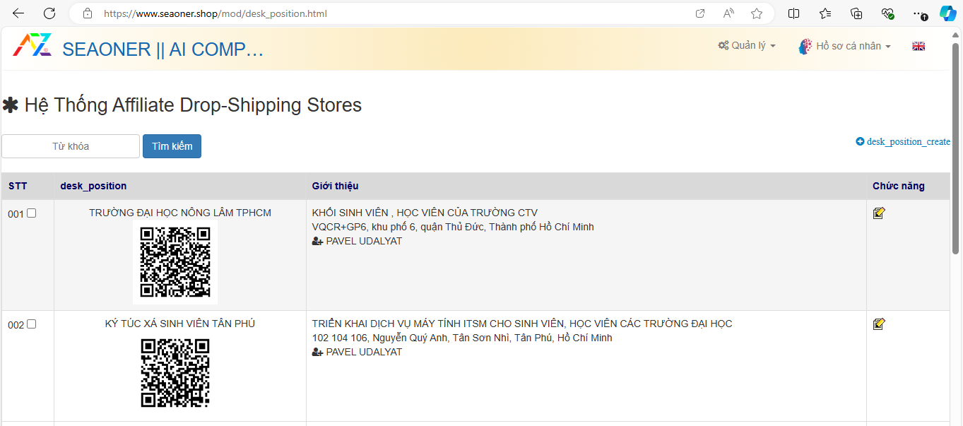Switch language via the UK flag icon
Screen dimensions: 963x426
pyautogui.click(x=918, y=46)
